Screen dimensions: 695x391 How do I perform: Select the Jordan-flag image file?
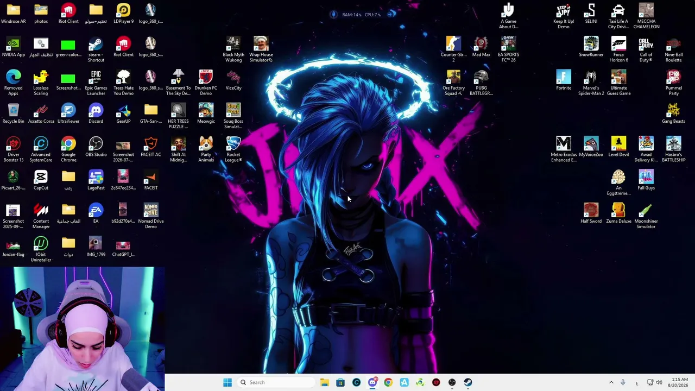click(14, 247)
